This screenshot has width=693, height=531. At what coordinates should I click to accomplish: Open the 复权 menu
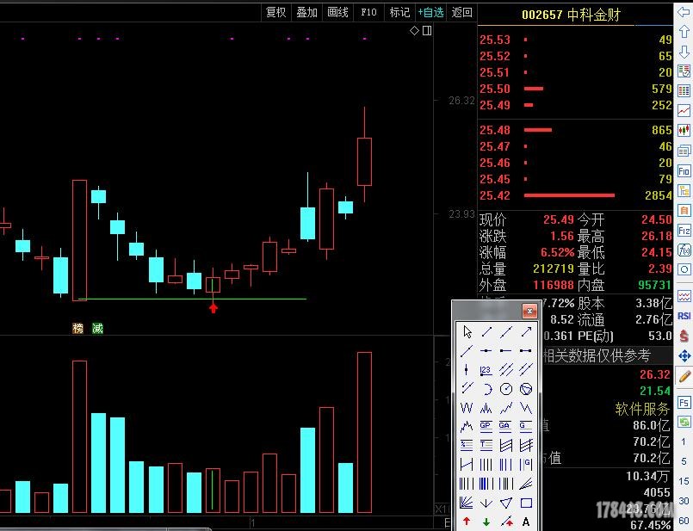point(275,12)
